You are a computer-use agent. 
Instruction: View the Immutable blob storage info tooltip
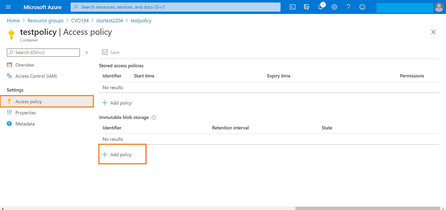coord(154,117)
